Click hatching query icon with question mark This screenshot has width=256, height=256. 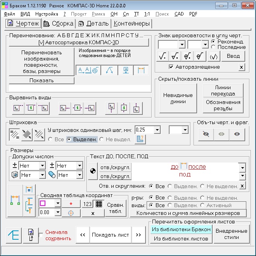coord(140,139)
